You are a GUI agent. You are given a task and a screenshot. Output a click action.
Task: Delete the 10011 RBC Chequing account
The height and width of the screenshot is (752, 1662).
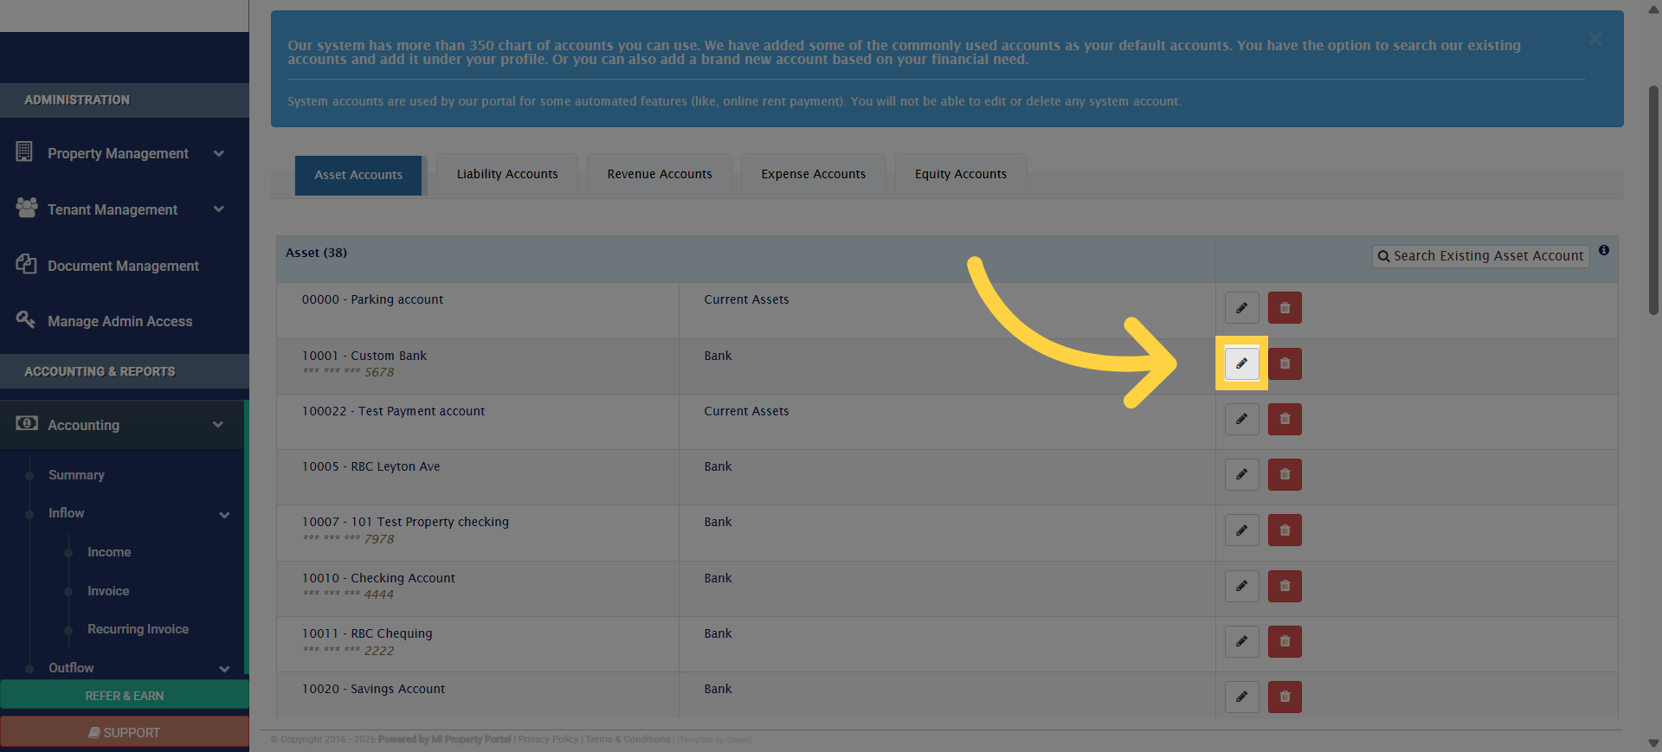[x=1285, y=641]
